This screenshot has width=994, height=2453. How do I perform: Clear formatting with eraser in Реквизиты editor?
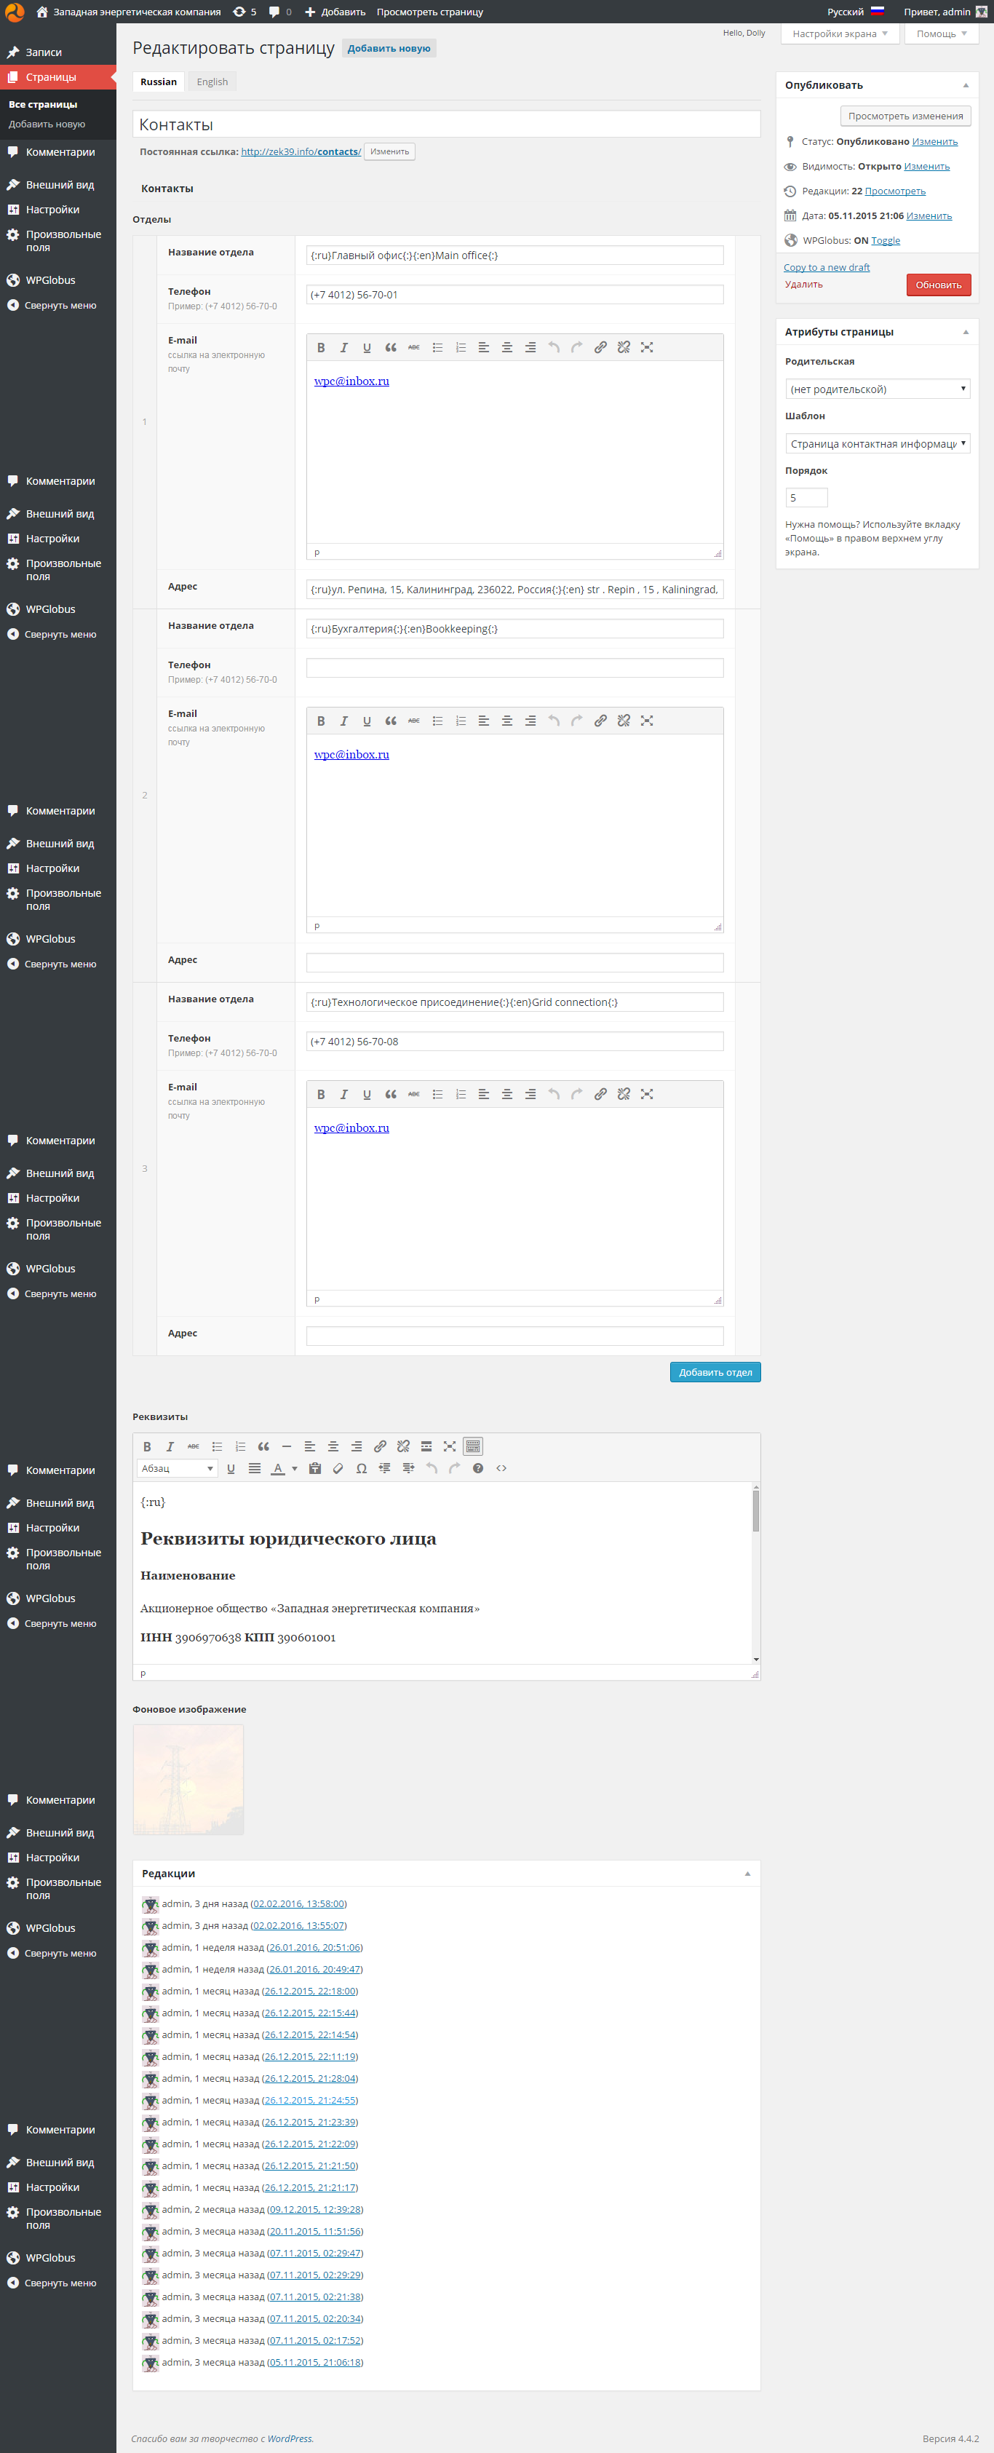pos(338,1468)
